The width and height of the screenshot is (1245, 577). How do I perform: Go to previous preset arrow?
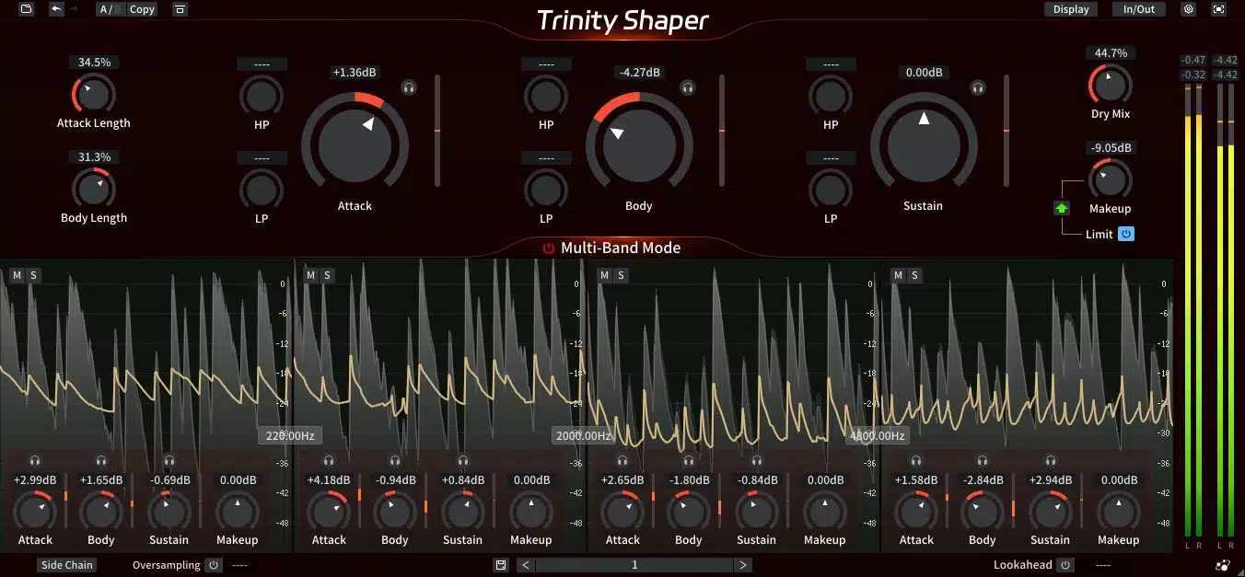(525, 565)
